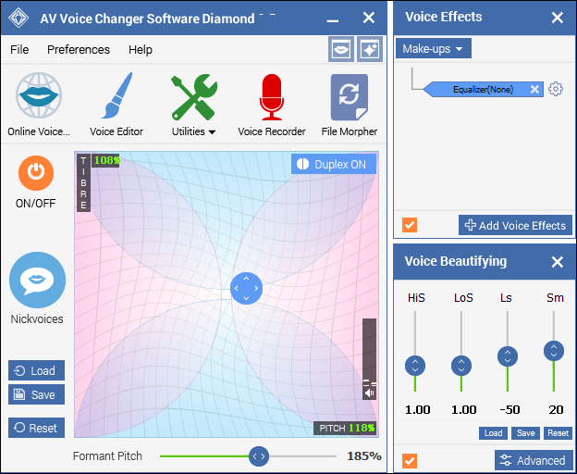Click the Reset button of the morpher
The width and height of the screenshot is (577, 474).
pyautogui.click(x=36, y=428)
